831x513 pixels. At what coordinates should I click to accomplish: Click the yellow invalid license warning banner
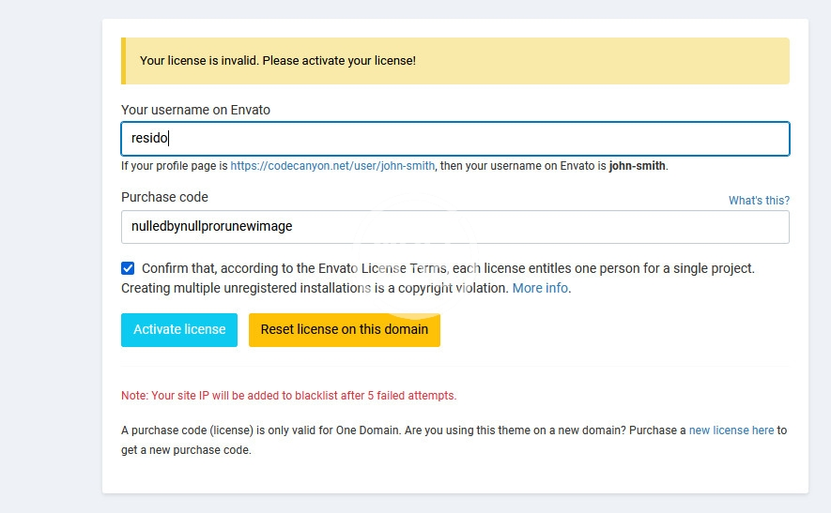pyautogui.click(x=454, y=61)
